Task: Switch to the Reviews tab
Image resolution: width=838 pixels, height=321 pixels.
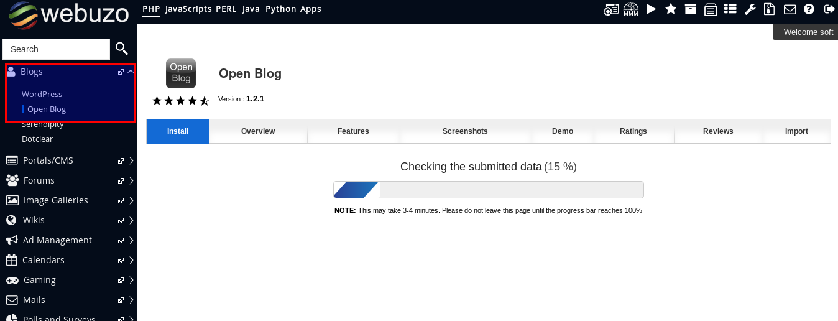Action: coord(718,131)
